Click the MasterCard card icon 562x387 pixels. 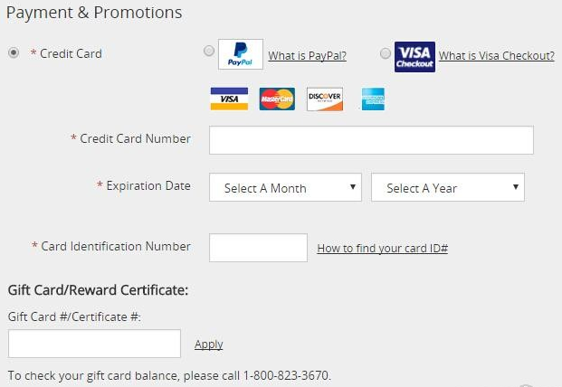pos(277,99)
